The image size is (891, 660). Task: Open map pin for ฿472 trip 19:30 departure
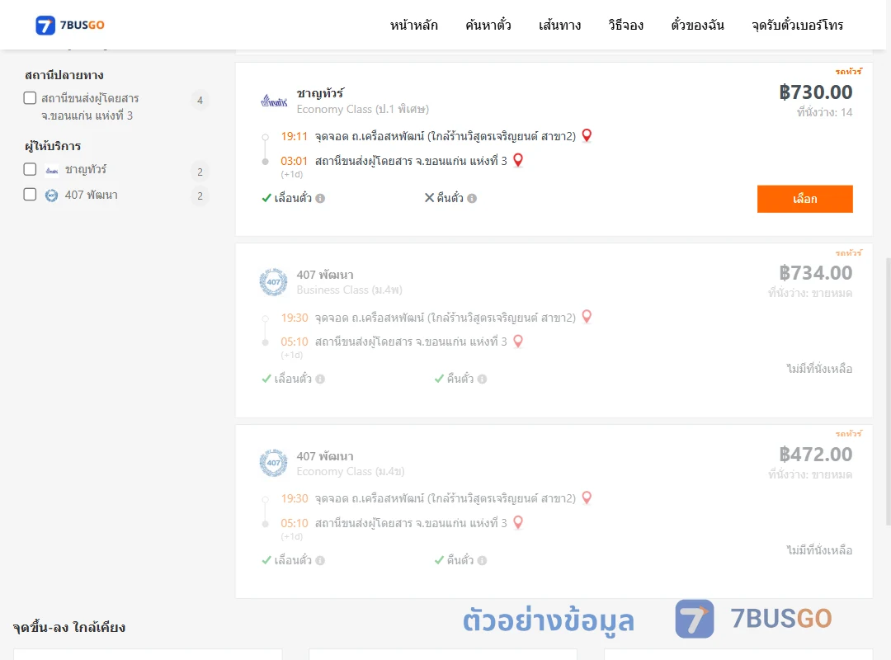(x=587, y=498)
